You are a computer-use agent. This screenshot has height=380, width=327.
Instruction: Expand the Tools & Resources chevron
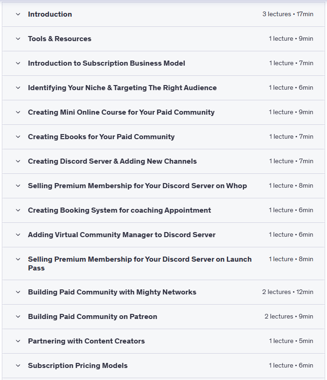point(18,39)
